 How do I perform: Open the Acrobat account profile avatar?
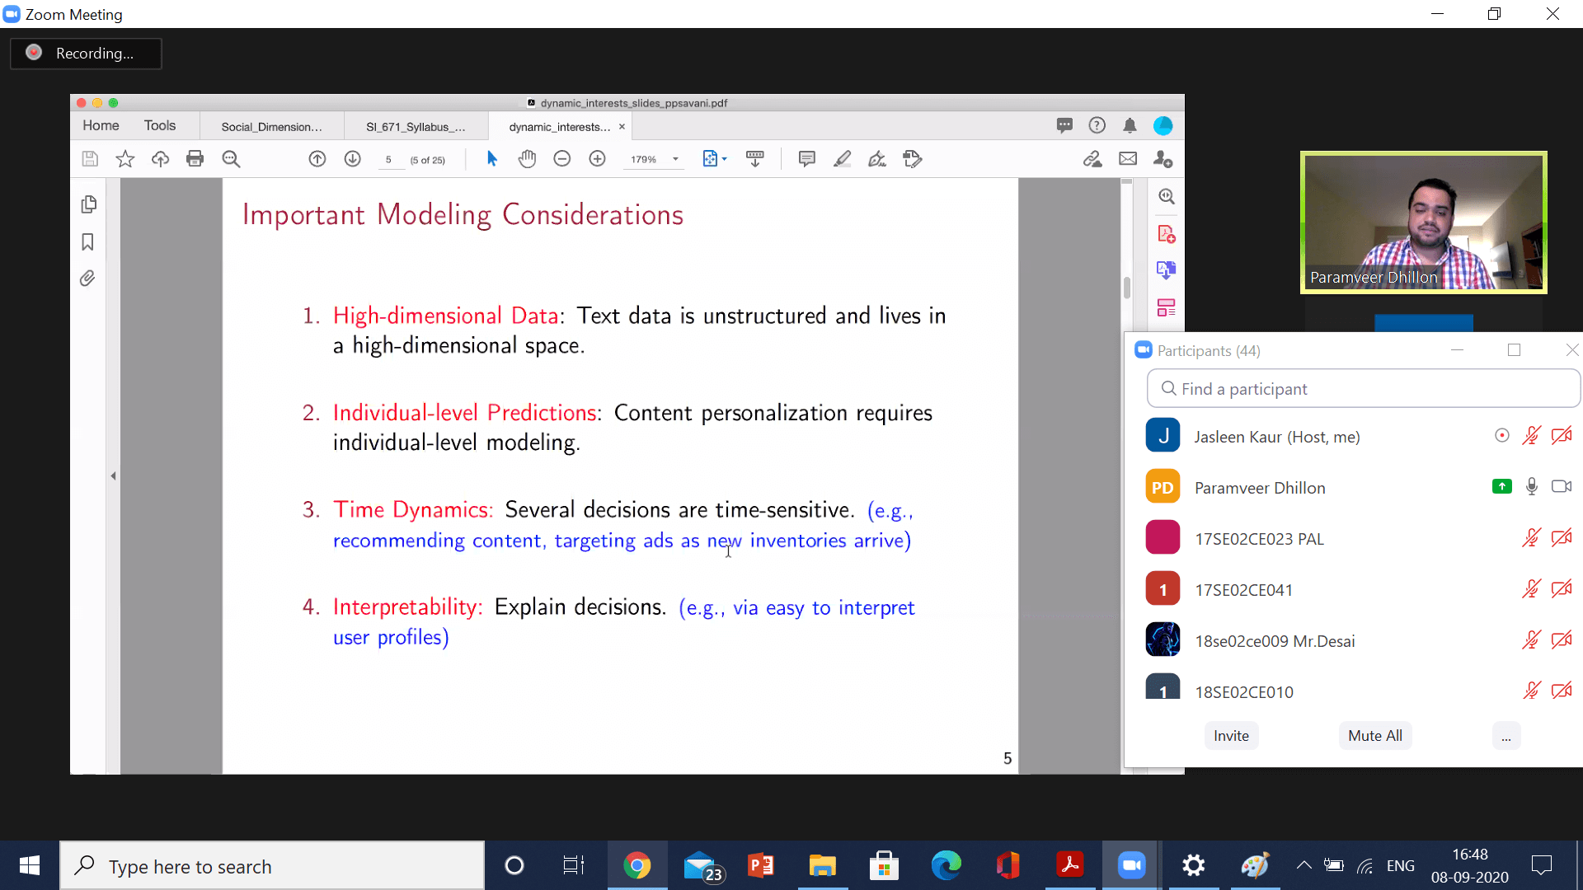(x=1163, y=125)
